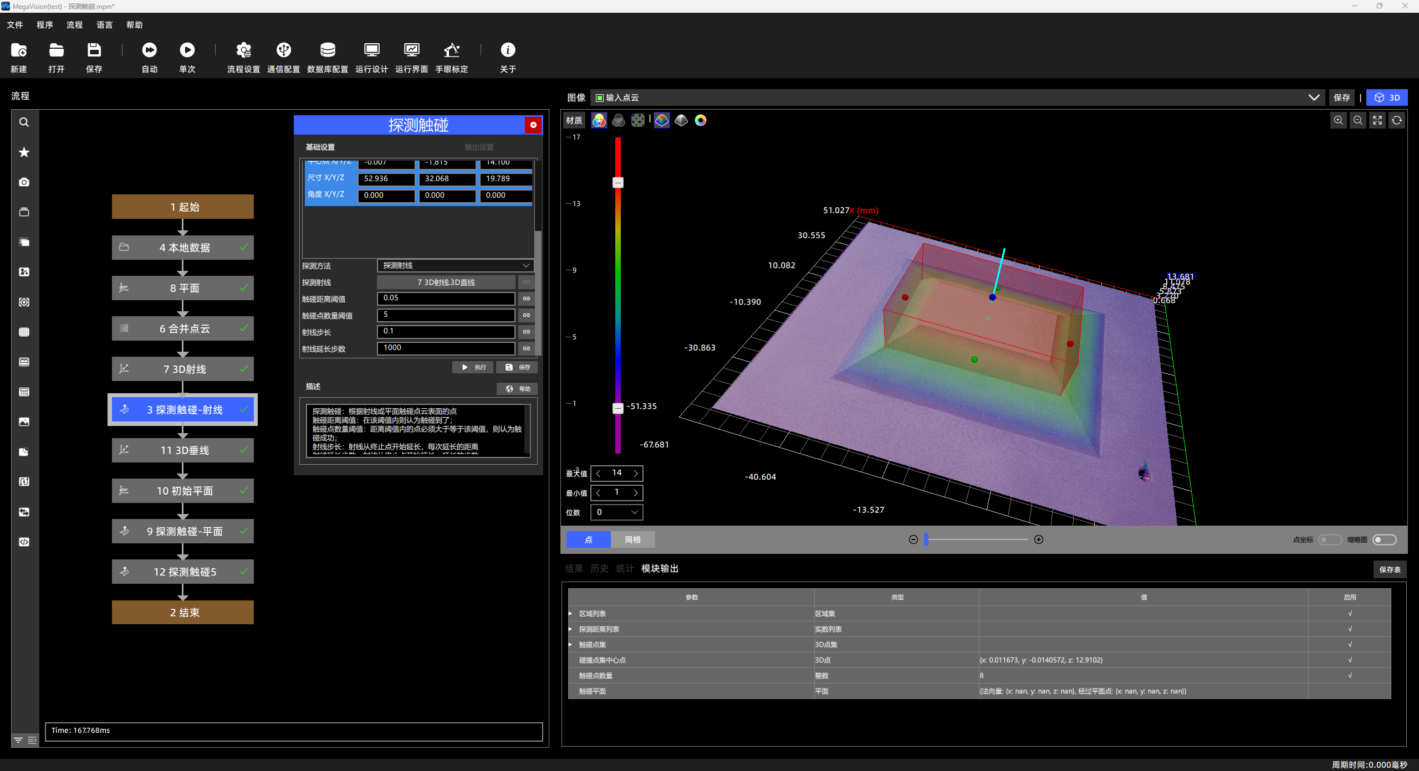Select the 7 3D射线.3D直线 link button
The height and width of the screenshot is (771, 1419).
coord(446,282)
